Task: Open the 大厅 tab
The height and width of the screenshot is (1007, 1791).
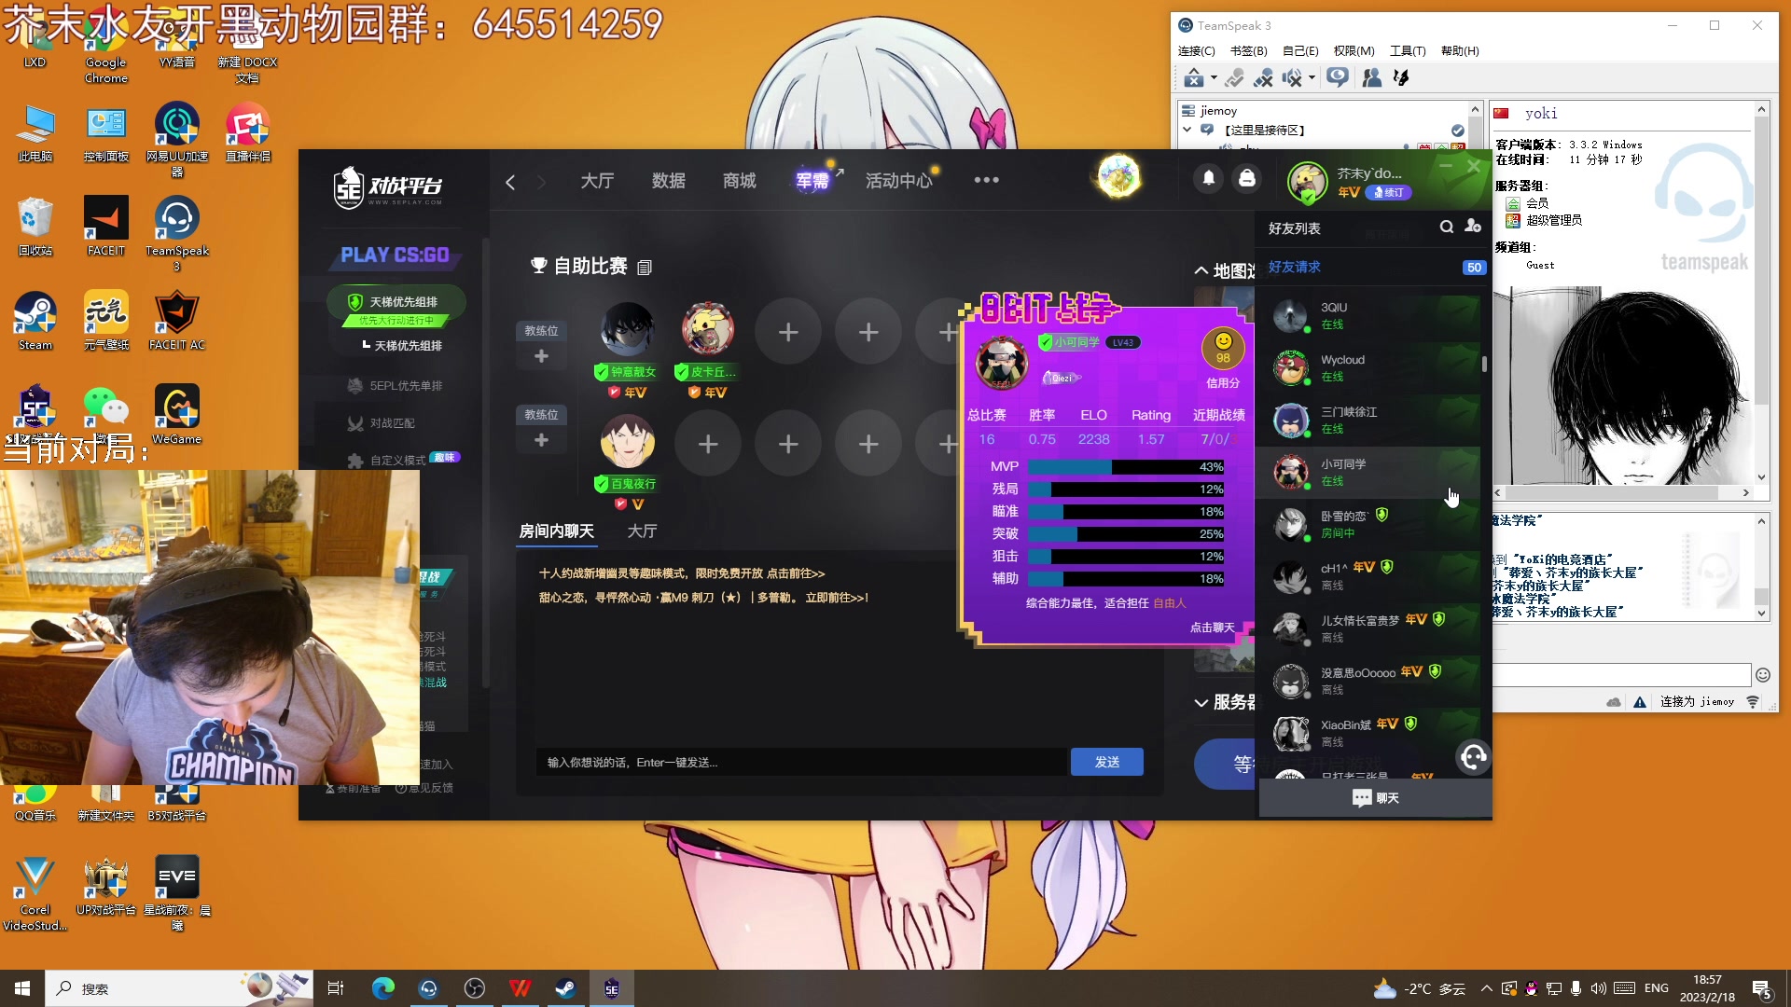Action: pos(597,181)
